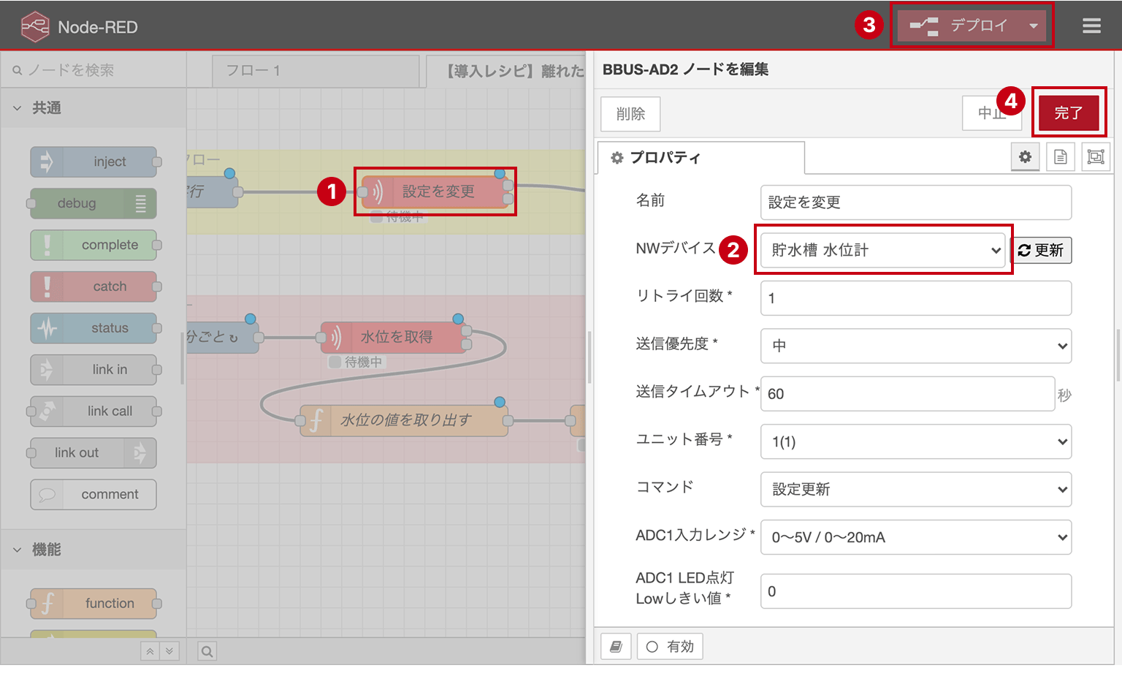Edit the ADC1 LED点灯 Lowしきい値 field
The image size is (1122, 687).
pos(916,591)
